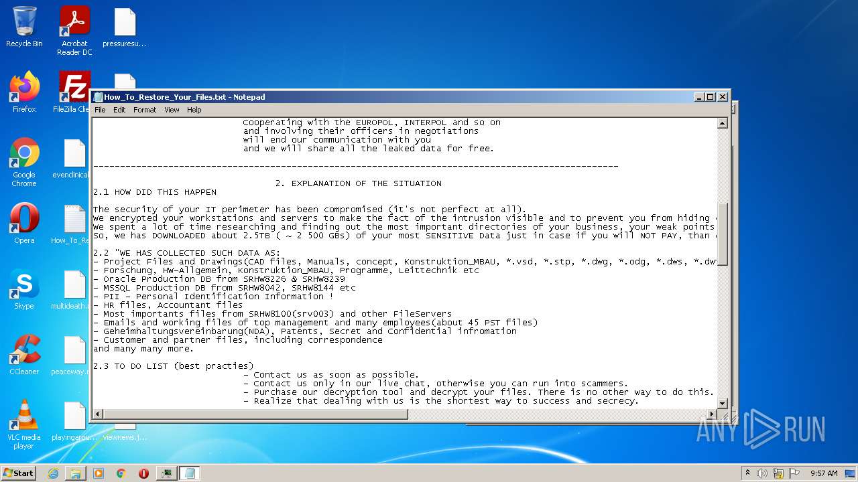Open FileZilla Client desktop shortcut
The image size is (858, 482).
coord(72,92)
